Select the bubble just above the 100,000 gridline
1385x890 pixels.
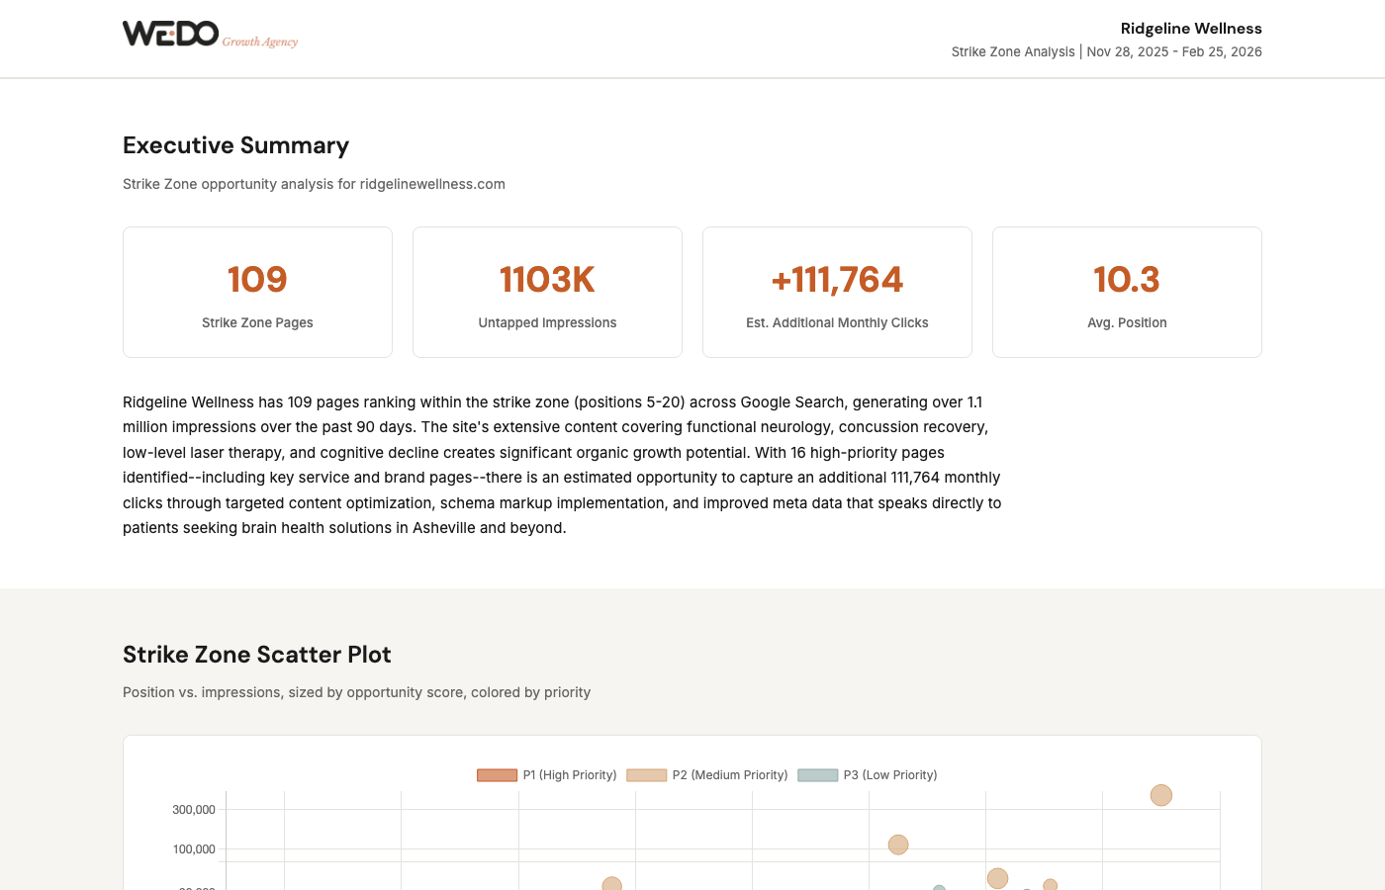click(x=897, y=845)
